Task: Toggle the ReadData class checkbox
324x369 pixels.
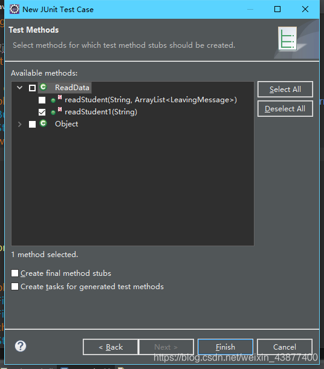Action: tap(32, 88)
